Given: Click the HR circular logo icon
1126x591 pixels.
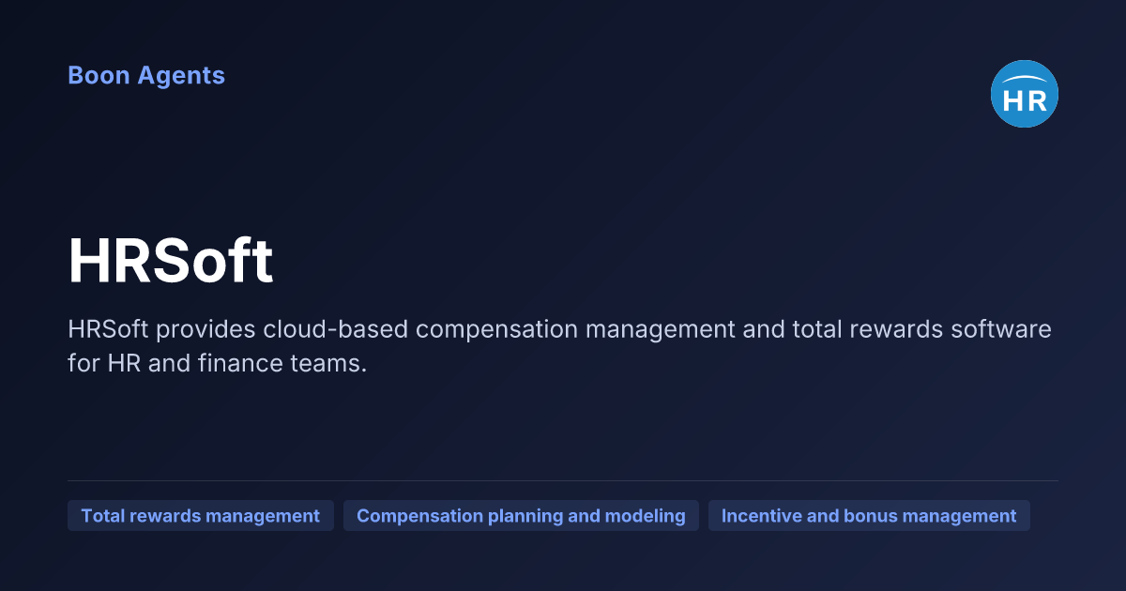Looking at the screenshot, I should [x=1025, y=94].
